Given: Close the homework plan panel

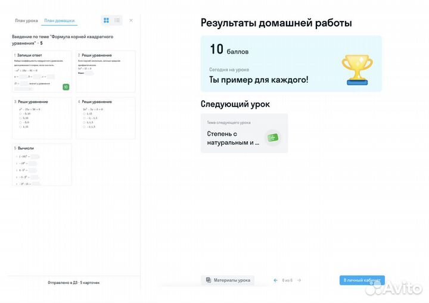Looking at the screenshot, I should 131,20.
